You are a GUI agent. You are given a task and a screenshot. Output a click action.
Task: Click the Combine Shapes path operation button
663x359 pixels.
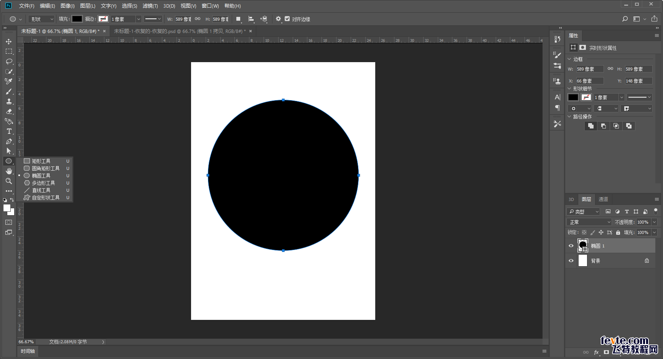[x=591, y=126]
